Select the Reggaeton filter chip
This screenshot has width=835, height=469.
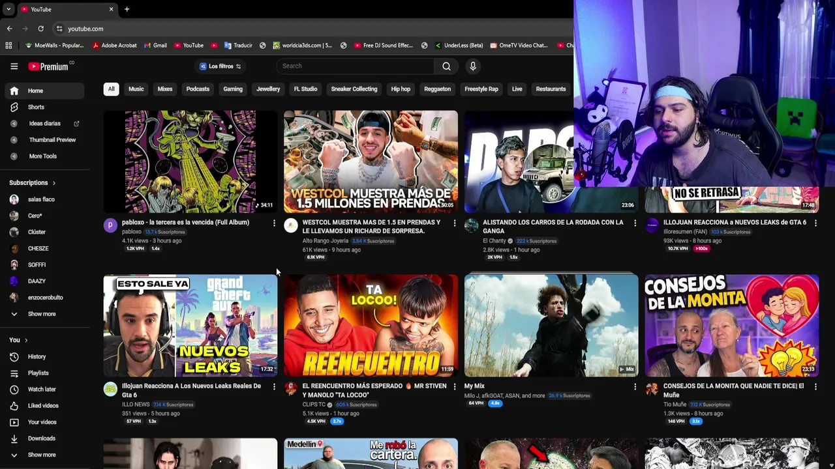(437, 89)
